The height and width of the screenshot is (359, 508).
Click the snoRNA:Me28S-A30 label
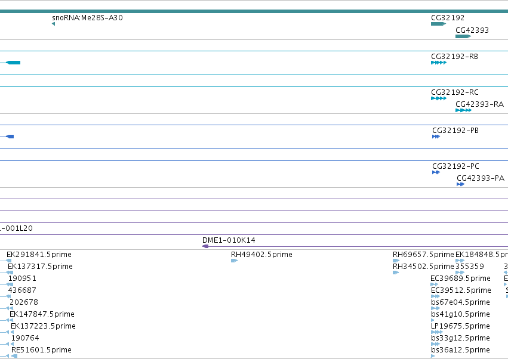click(x=87, y=17)
